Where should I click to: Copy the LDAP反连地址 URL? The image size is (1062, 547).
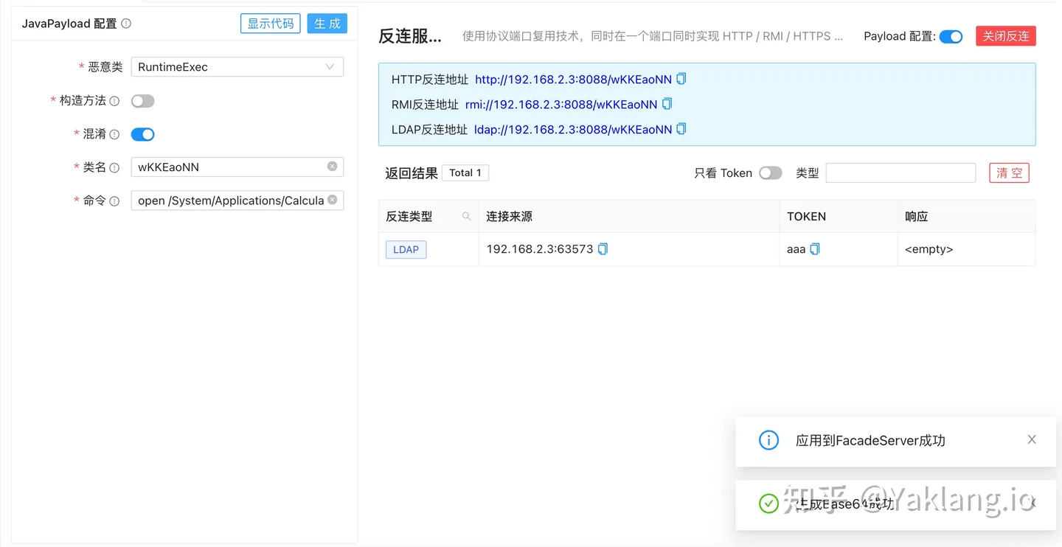point(681,129)
